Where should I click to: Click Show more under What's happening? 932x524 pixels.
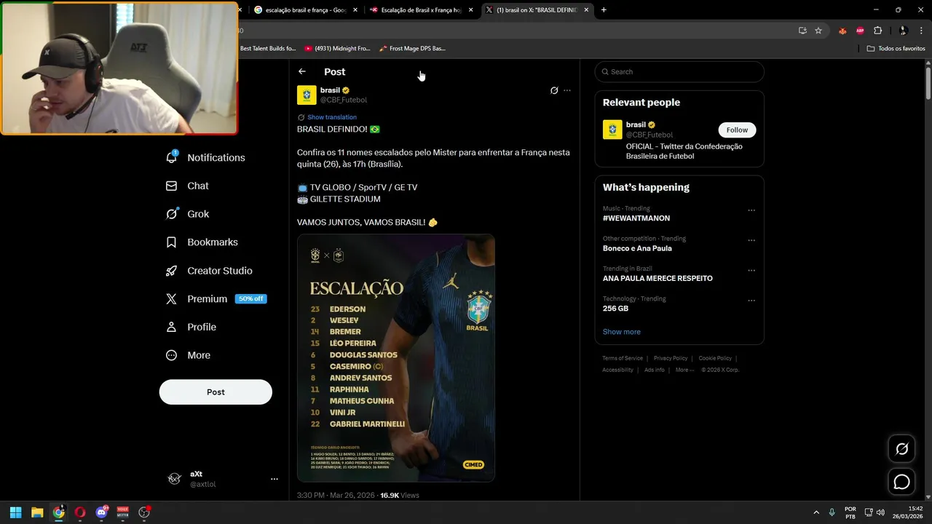(622, 332)
